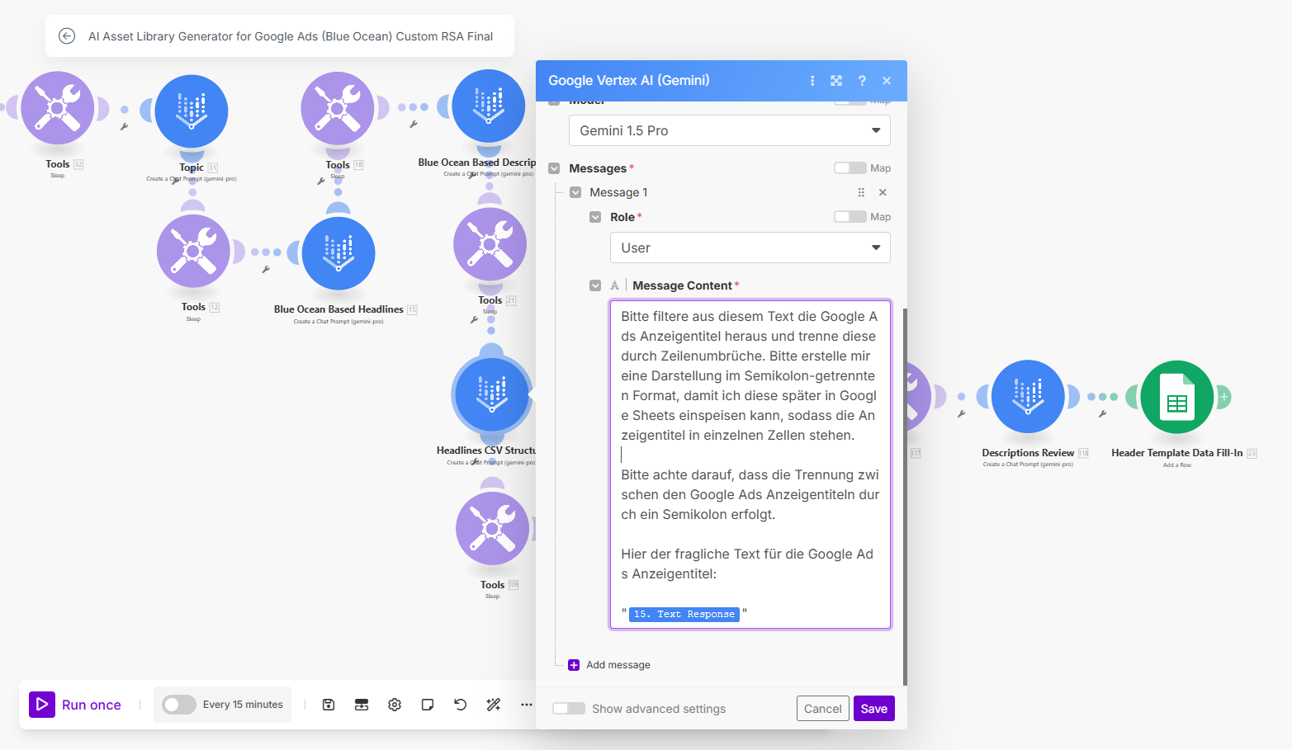Open the Vertex AI panel three-dot menu
The width and height of the screenshot is (1292, 750).
812,81
